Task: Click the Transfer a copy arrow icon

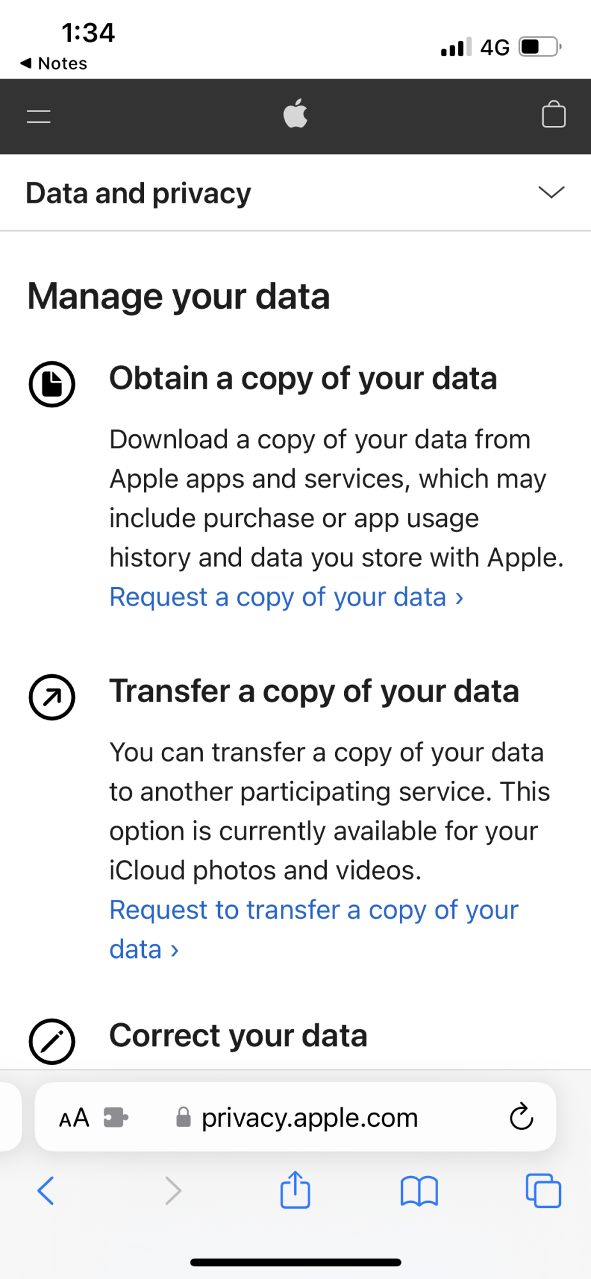Action: [52, 697]
